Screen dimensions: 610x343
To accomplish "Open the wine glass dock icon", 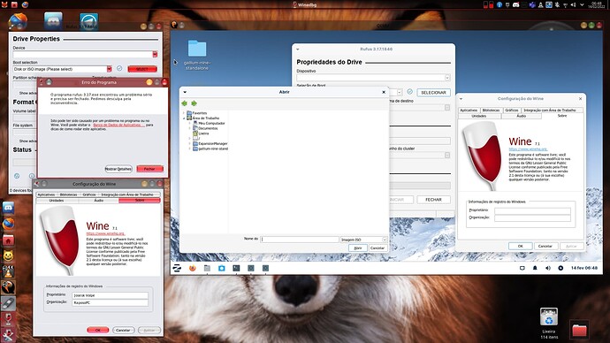I will (9, 319).
